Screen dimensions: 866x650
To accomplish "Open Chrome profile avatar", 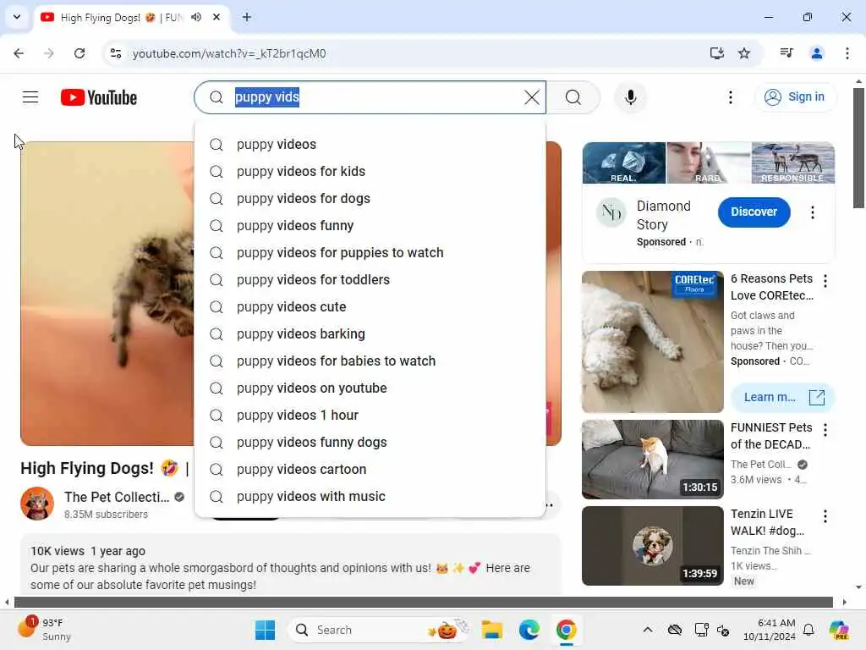I will pyautogui.click(x=816, y=53).
